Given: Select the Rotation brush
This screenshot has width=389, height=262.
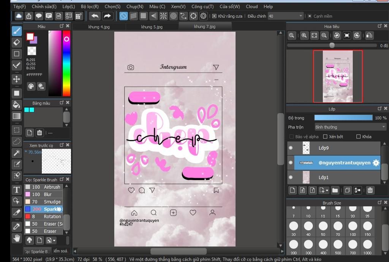Looking at the screenshot, I should point(44,217).
